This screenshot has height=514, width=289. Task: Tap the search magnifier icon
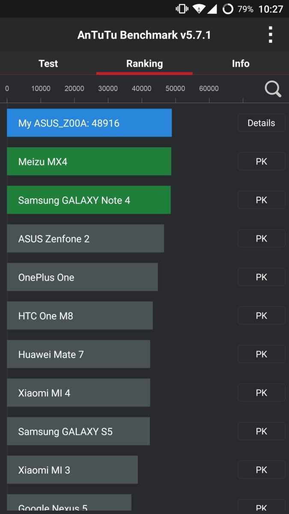273,89
